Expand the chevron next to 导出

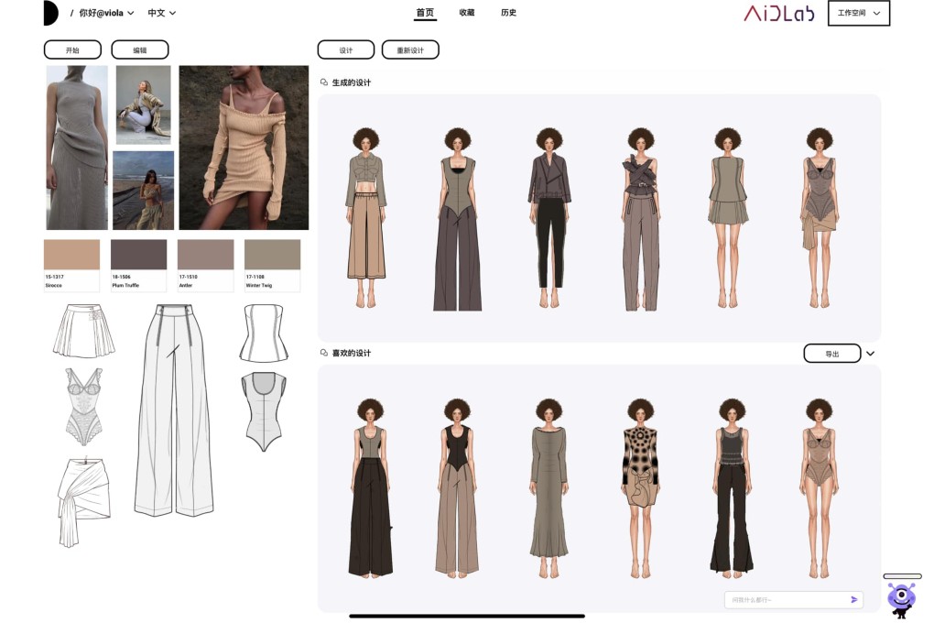(870, 353)
